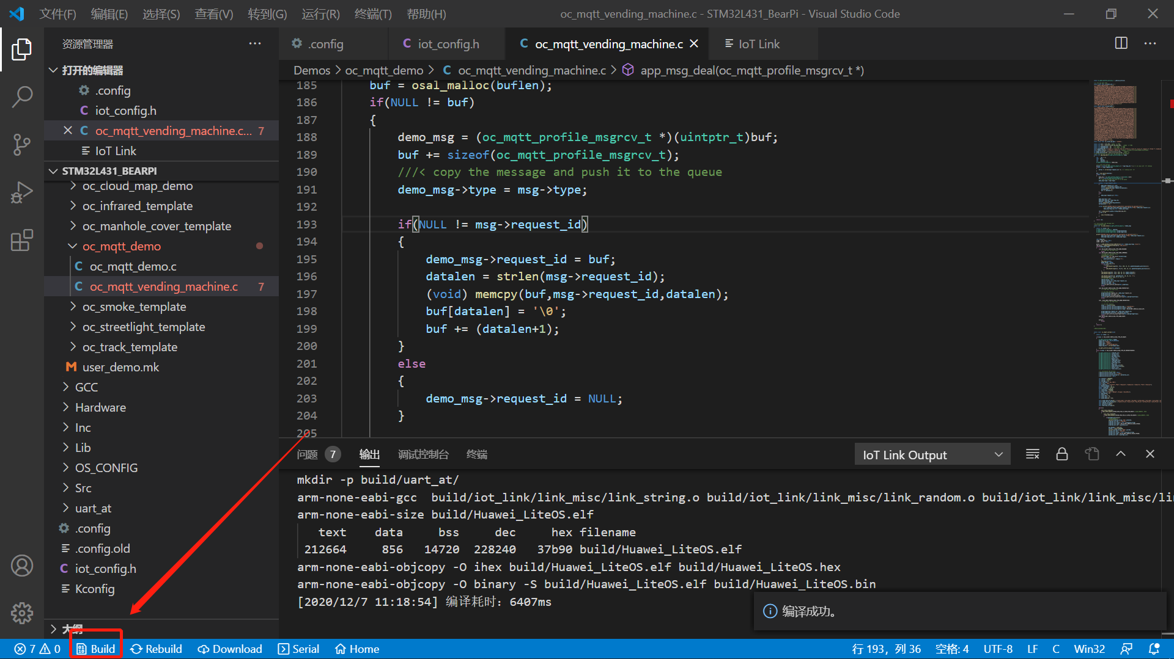The height and width of the screenshot is (659, 1174).
Task: Maximize the bottom panel with chevron
Action: 1121,454
